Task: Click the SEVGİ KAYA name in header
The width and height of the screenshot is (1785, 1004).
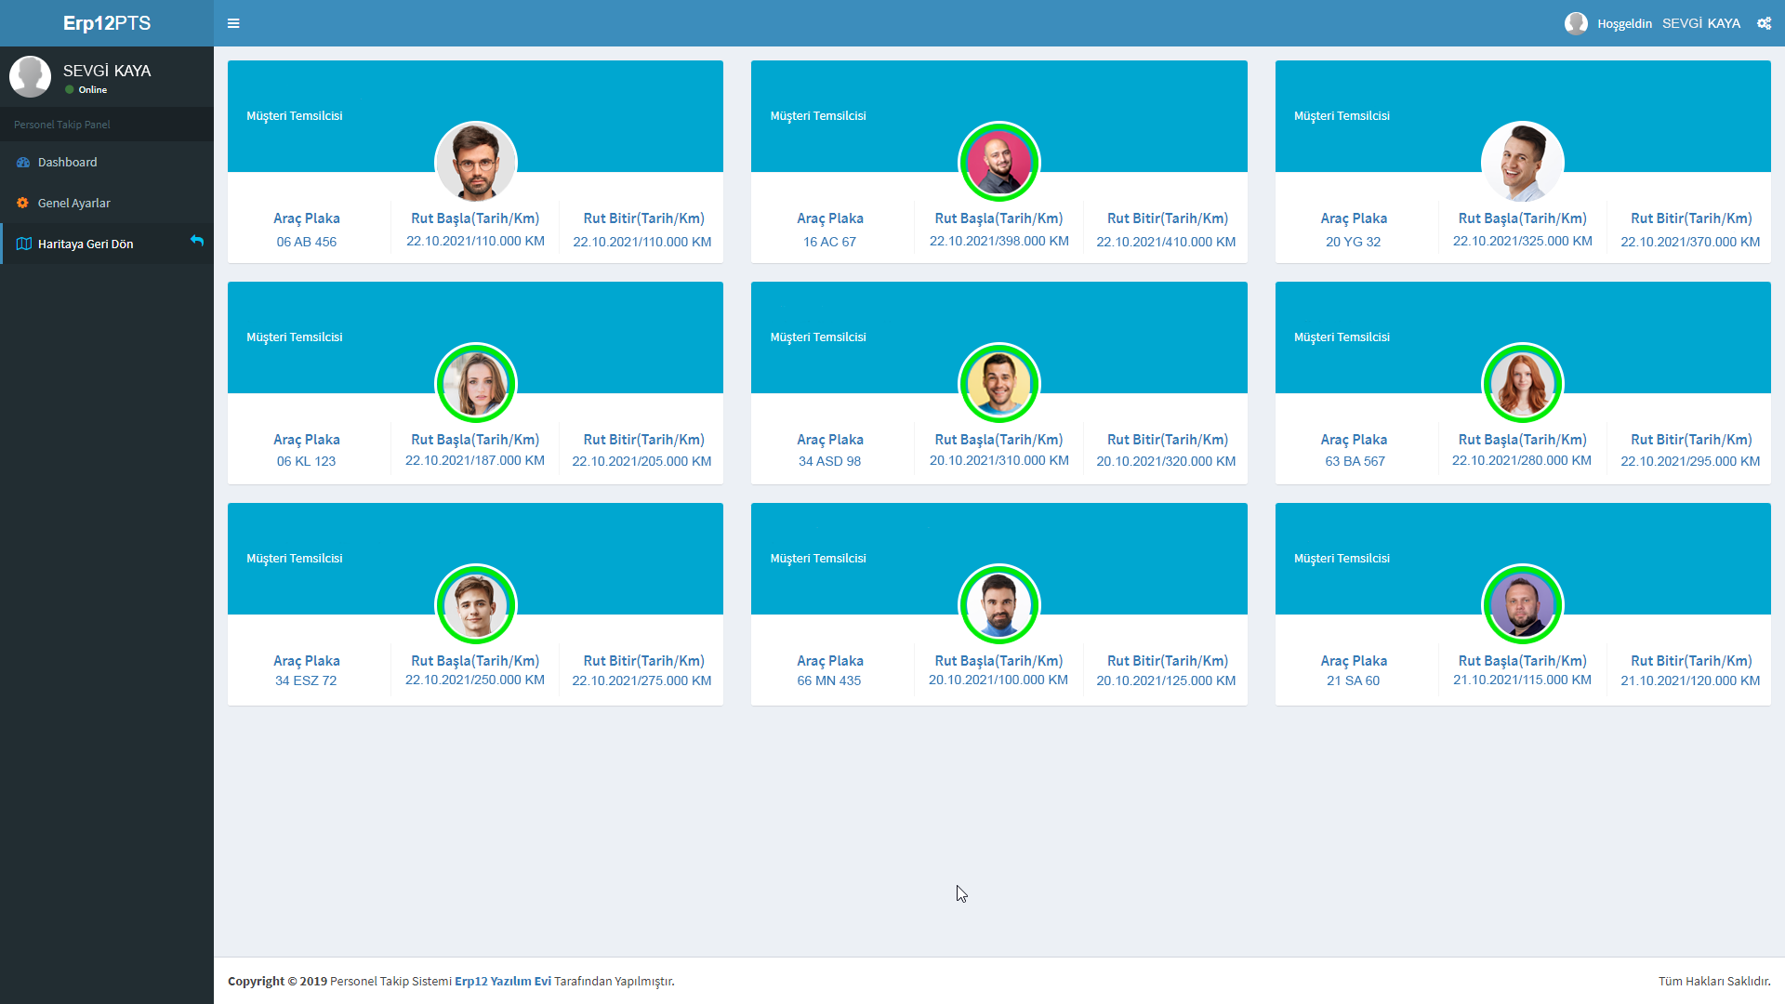Action: (x=1700, y=23)
